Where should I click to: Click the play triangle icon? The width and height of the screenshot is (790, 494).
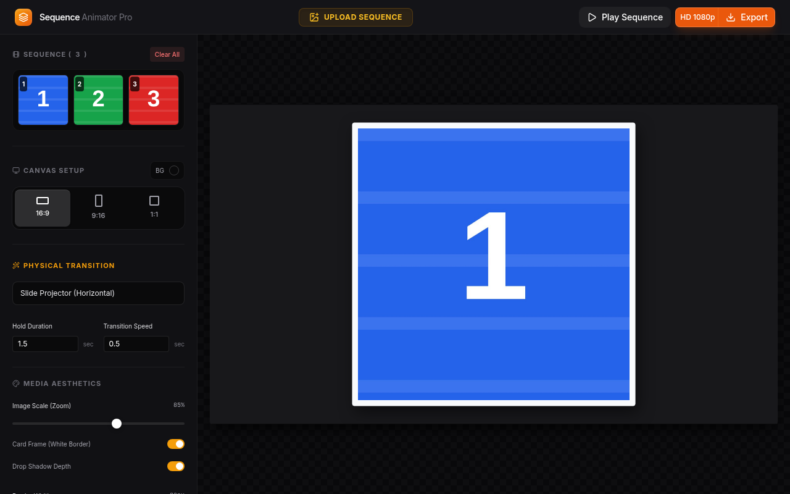pyautogui.click(x=592, y=17)
